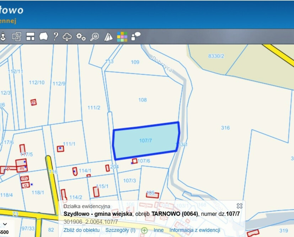The height and width of the screenshot is (237, 294).
Task: Click the 'Zbliż do obiektu' link
Action: coord(81,230)
